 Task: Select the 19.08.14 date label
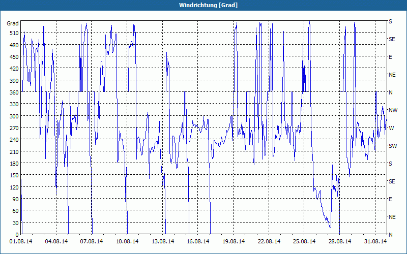(234, 241)
